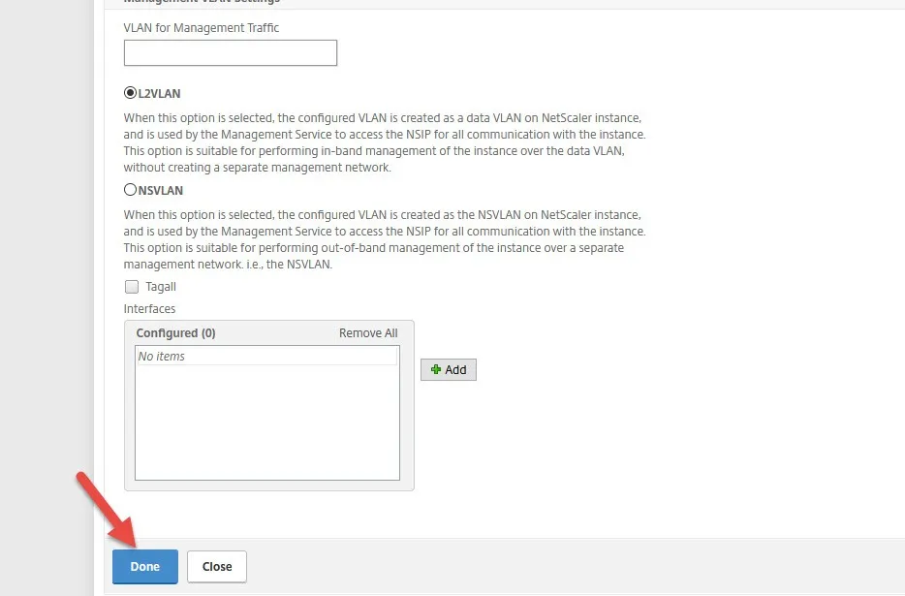Click the 'Configured (0)' list header

175,333
